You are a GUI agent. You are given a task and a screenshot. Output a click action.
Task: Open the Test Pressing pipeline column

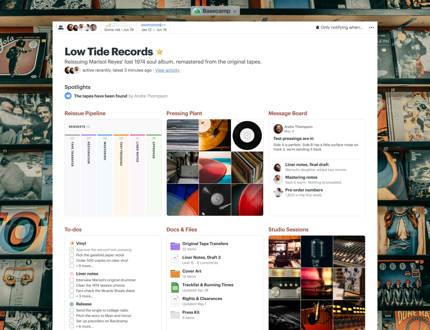pos(121,175)
